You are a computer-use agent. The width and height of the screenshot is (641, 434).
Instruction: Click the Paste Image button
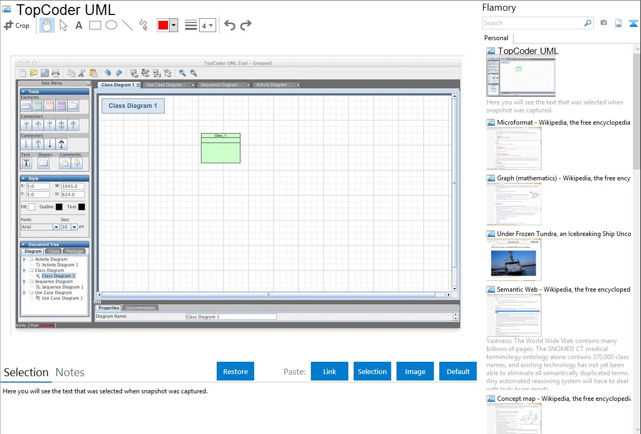pyautogui.click(x=415, y=371)
